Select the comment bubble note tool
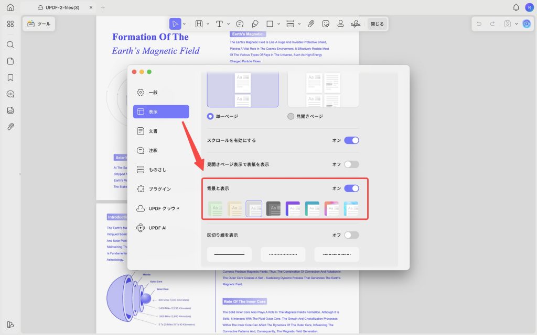537x335 pixels. coord(240,24)
